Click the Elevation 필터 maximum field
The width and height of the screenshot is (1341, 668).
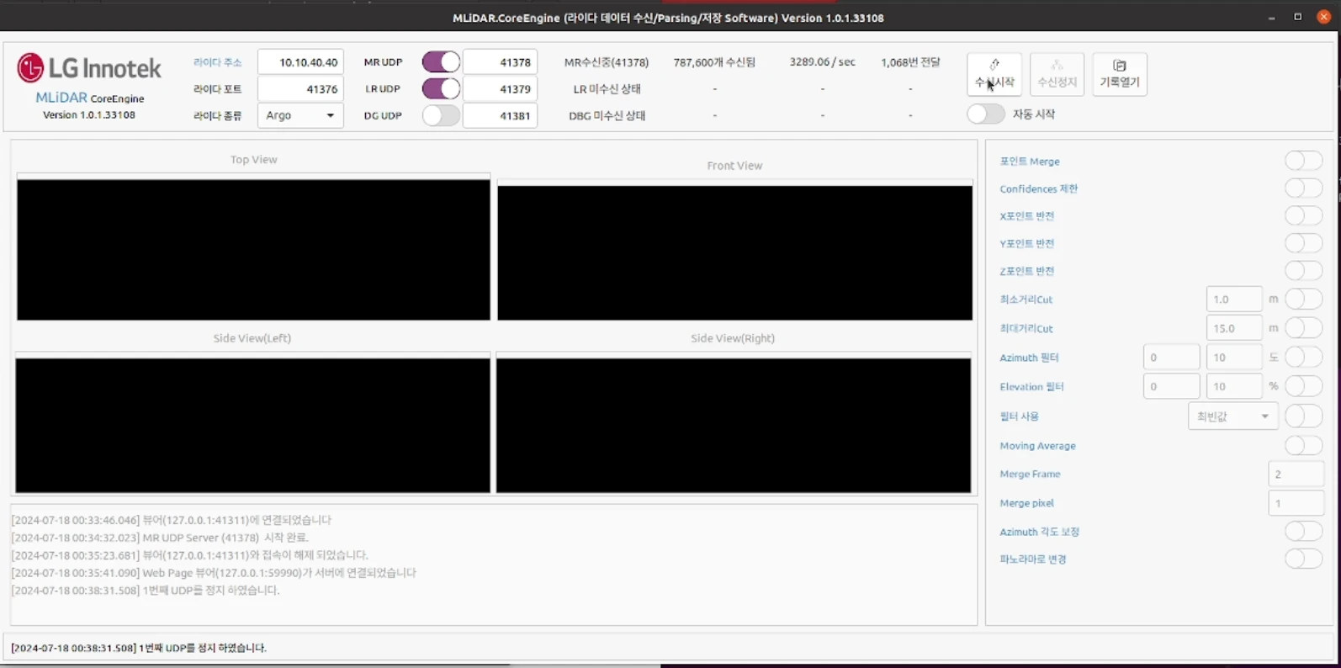[1234, 386]
